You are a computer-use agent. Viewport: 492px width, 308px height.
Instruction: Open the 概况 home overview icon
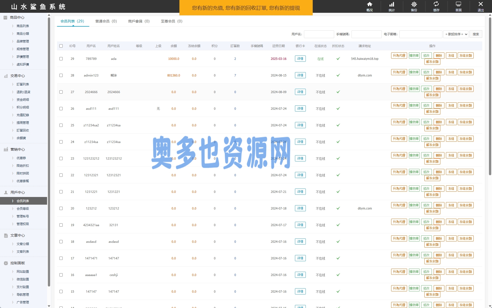[x=369, y=5]
